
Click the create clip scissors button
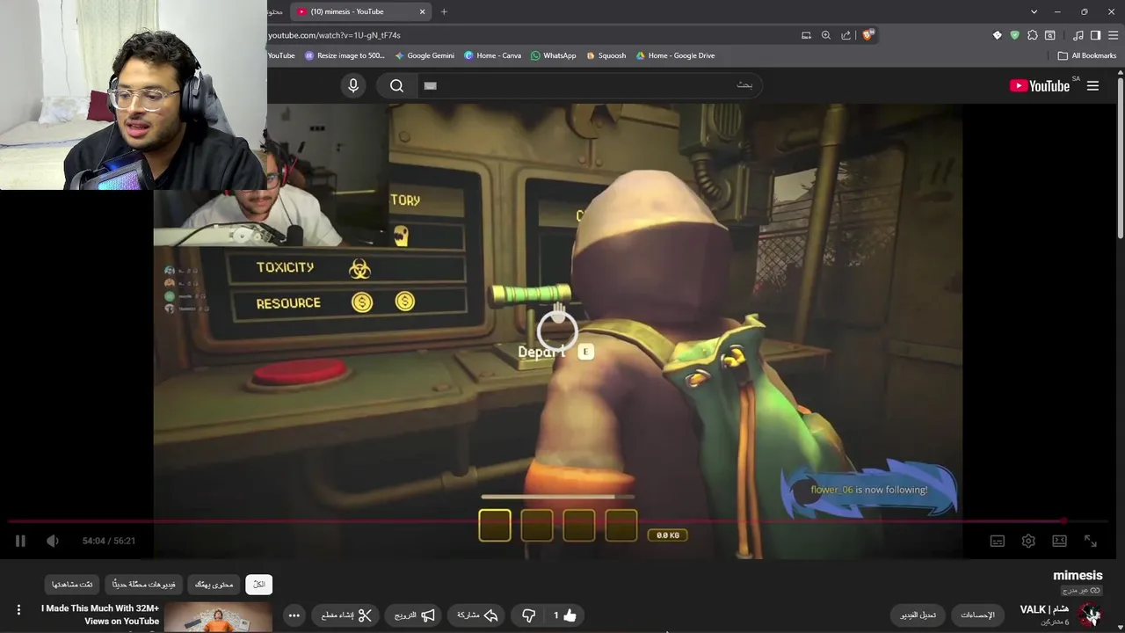pos(346,615)
